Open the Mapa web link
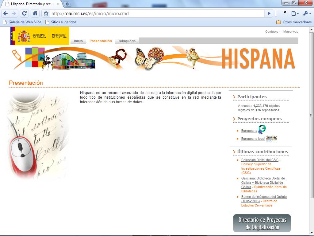Viewport: 314px width, 236px height. [x=291, y=32]
